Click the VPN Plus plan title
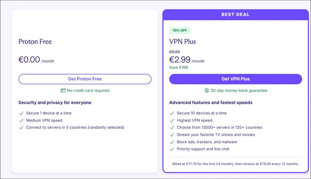This screenshot has width=311, height=179. [182, 42]
